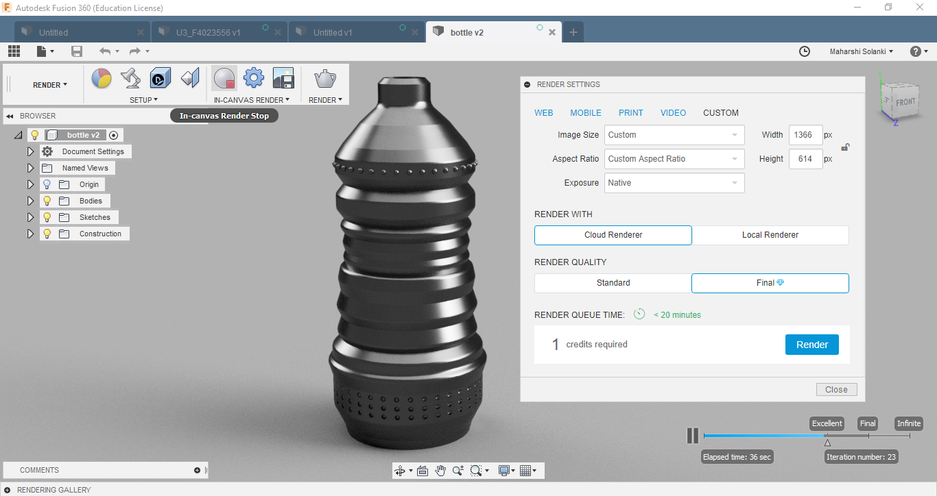Click the Scene Settings lamp icon
Screen dimensions: 937x496
pyautogui.click(x=130, y=79)
